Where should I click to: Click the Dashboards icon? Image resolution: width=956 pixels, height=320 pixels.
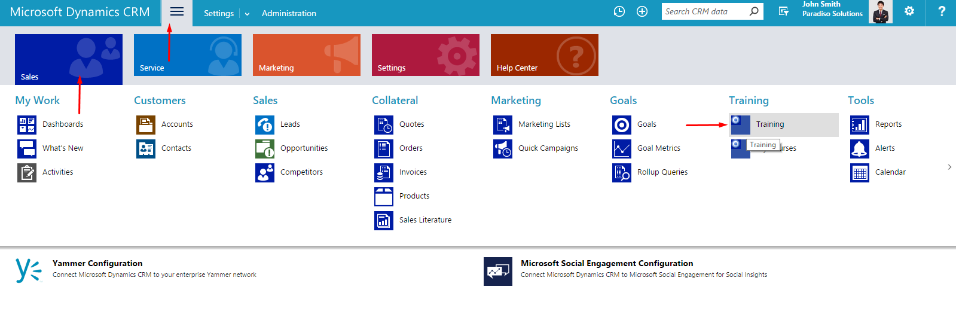(27, 124)
